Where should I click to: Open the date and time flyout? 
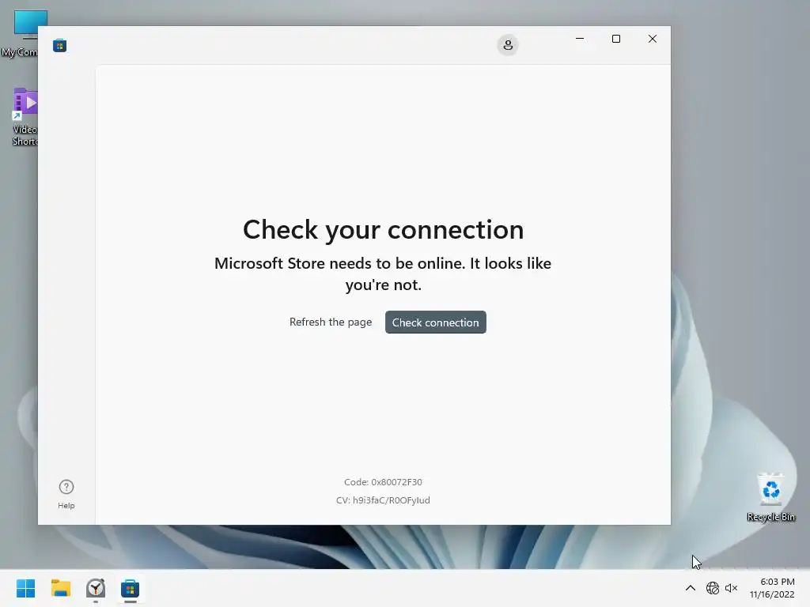click(x=772, y=588)
